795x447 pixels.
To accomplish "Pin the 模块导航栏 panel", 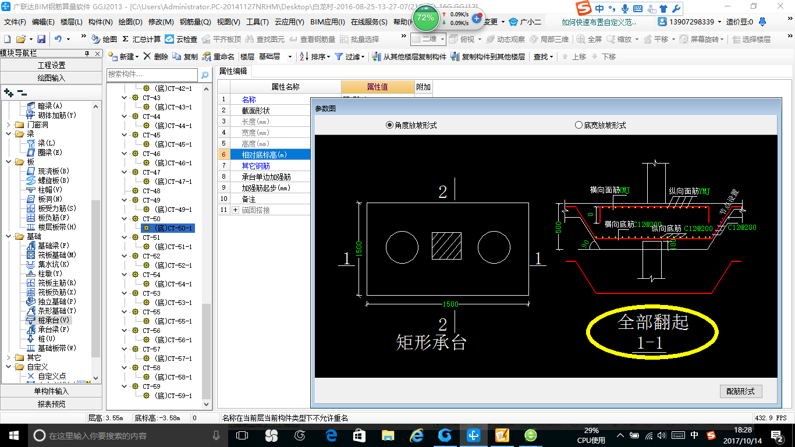I will 87,54.
